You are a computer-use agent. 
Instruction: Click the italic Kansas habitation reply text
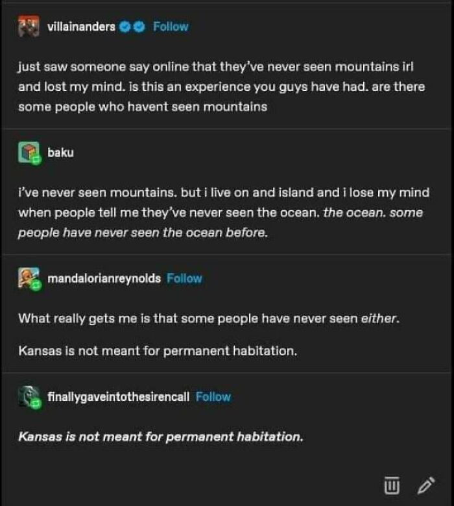coord(160,437)
